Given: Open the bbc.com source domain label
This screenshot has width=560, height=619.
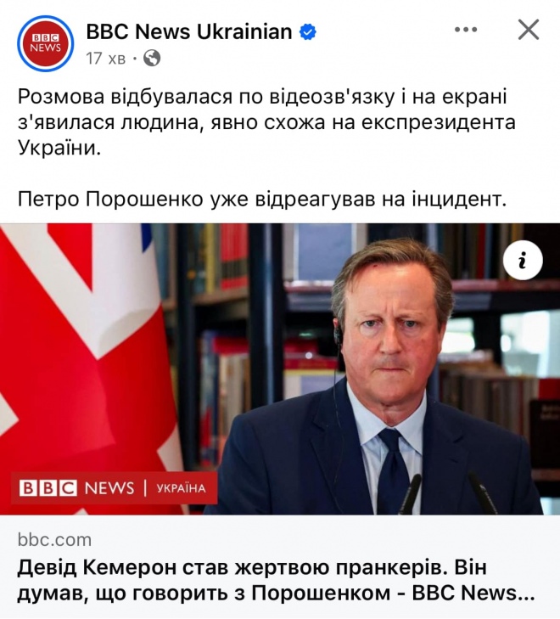Looking at the screenshot, I should tap(54, 540).
